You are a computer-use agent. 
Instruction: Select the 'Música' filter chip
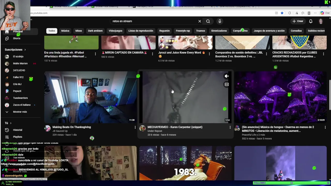click(x=65, y=31)
